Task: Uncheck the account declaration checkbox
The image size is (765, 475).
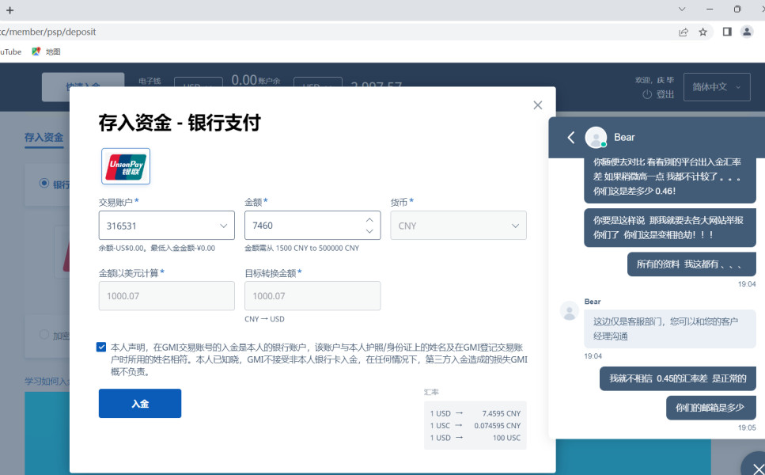Action: (x=101, y=347)
